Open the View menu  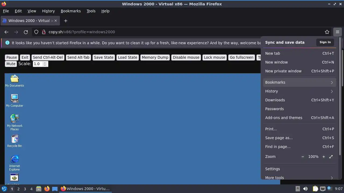point(32,11)
